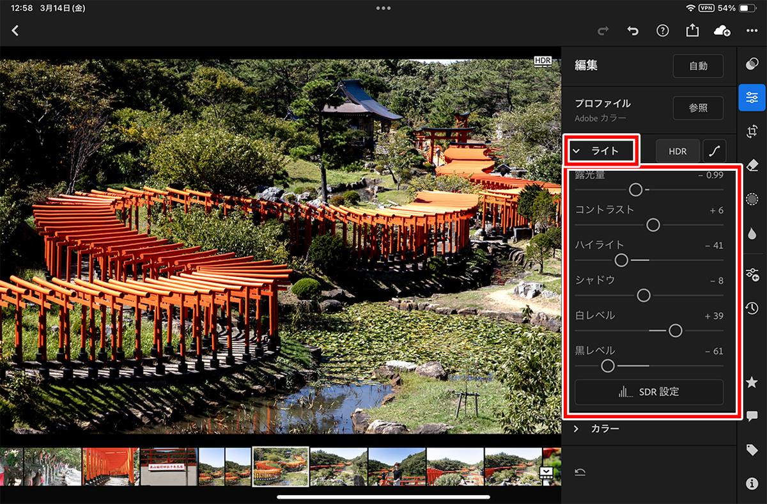Click the 露光量 exposure slider handle
Screen dimensions: 767x504
[x=635, y=189]
